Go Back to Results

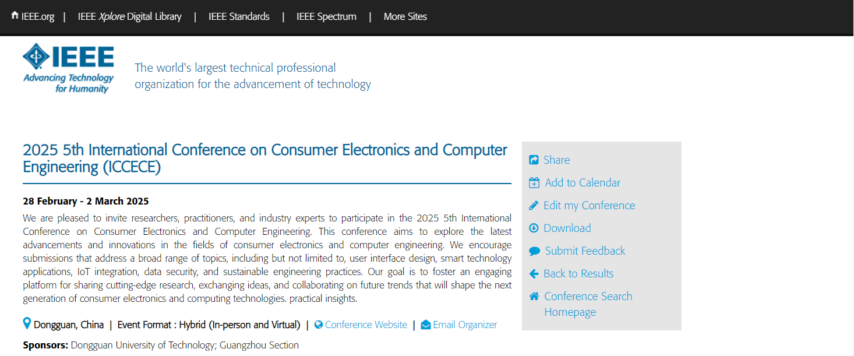pyautogui.click(x=578, y=273)
